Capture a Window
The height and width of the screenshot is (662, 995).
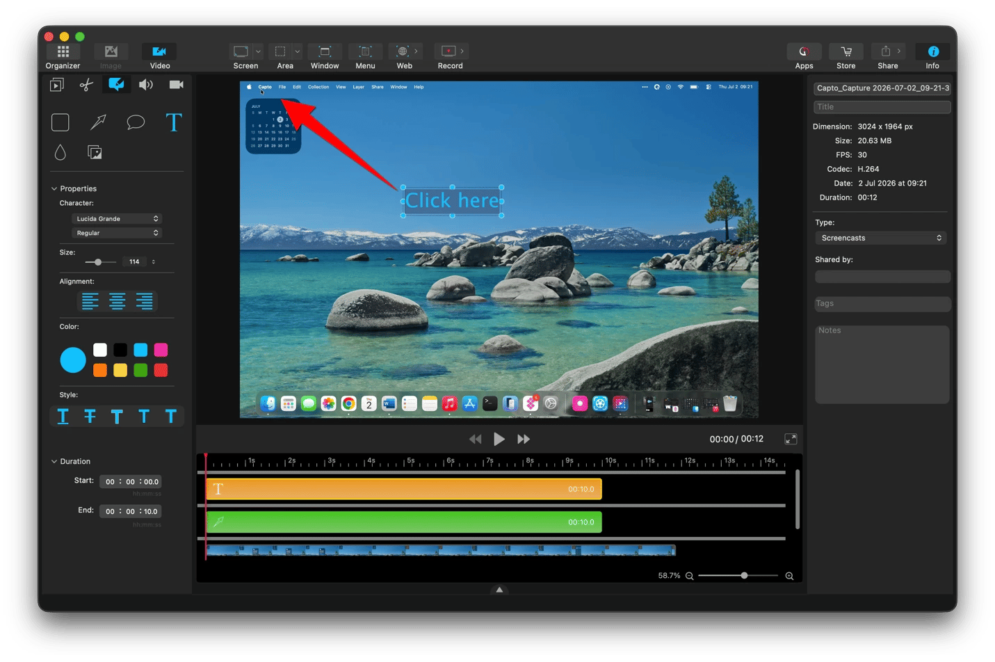pos(325,56)
